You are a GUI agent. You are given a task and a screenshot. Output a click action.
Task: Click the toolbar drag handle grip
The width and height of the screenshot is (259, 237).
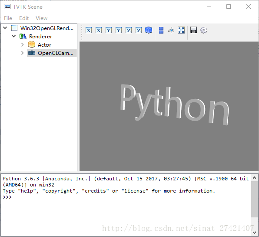82,33
